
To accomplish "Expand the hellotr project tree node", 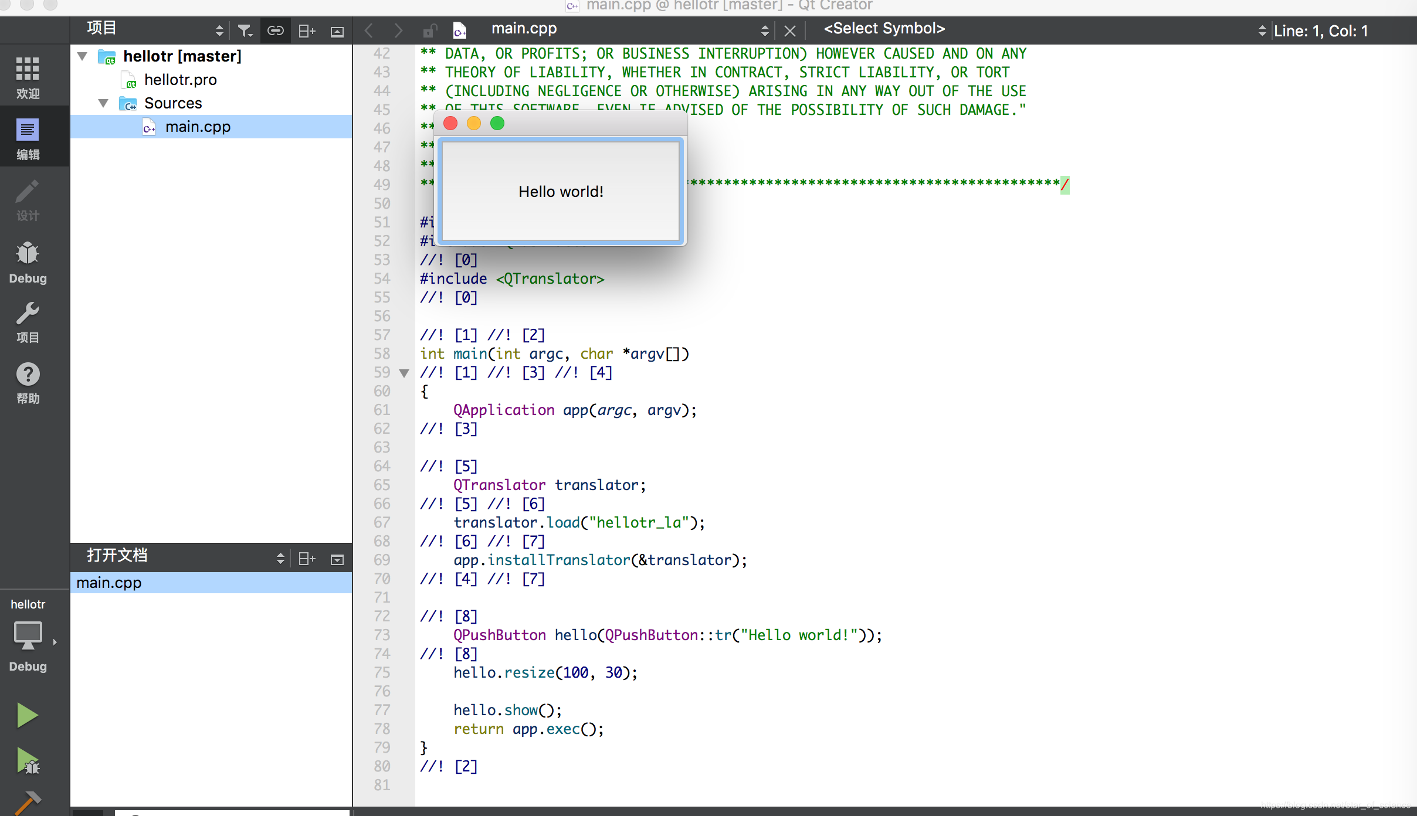I will point(83,56).
